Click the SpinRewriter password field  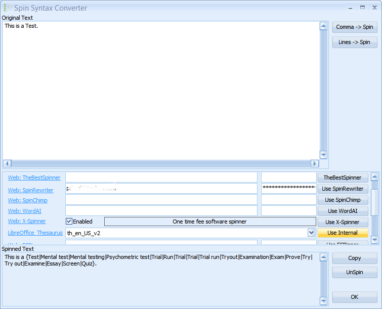coord(288,188)
